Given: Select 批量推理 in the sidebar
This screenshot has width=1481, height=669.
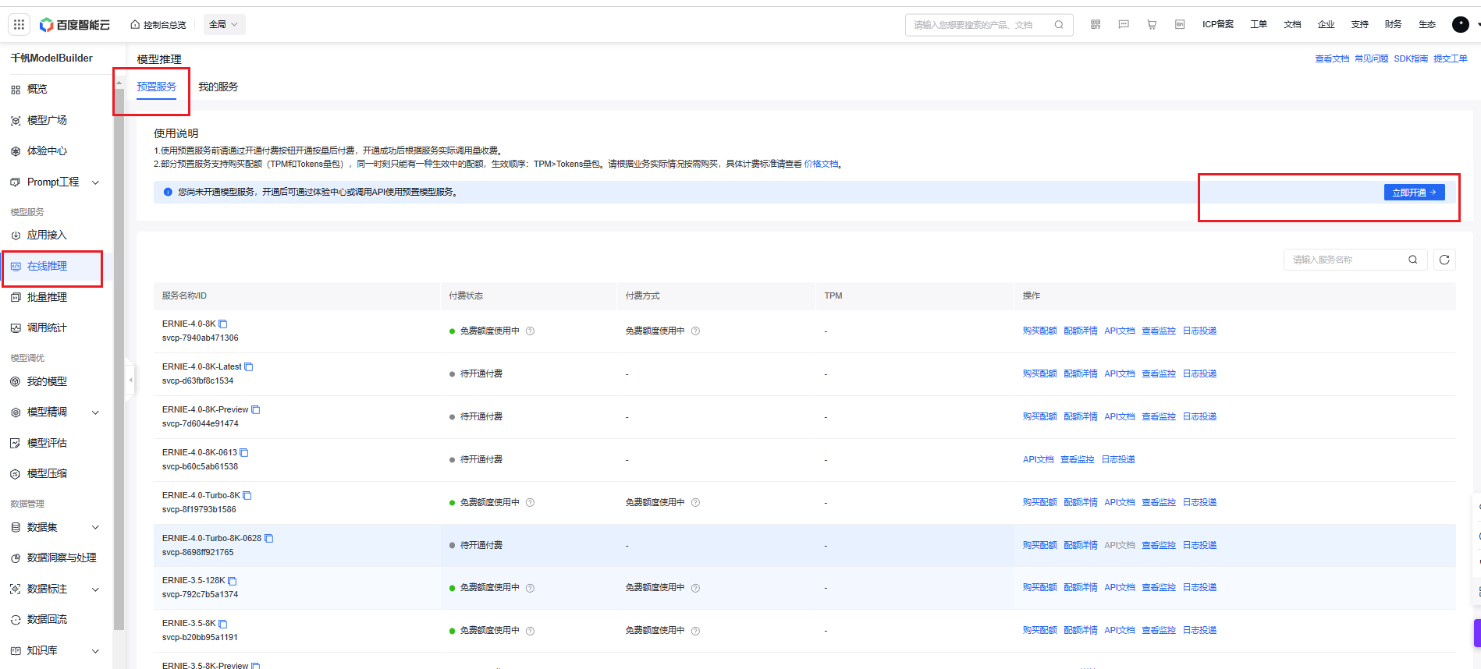Looking at the screenshot, I should click(47, 297).
